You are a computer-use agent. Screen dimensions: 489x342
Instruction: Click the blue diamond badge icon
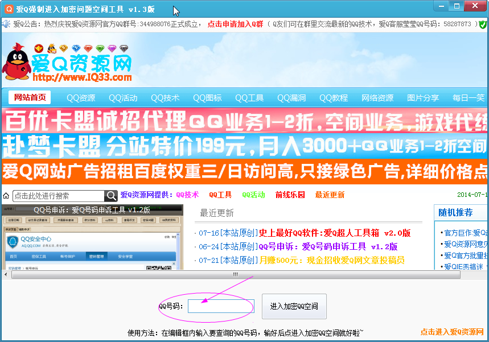click(x=76, y=48)
